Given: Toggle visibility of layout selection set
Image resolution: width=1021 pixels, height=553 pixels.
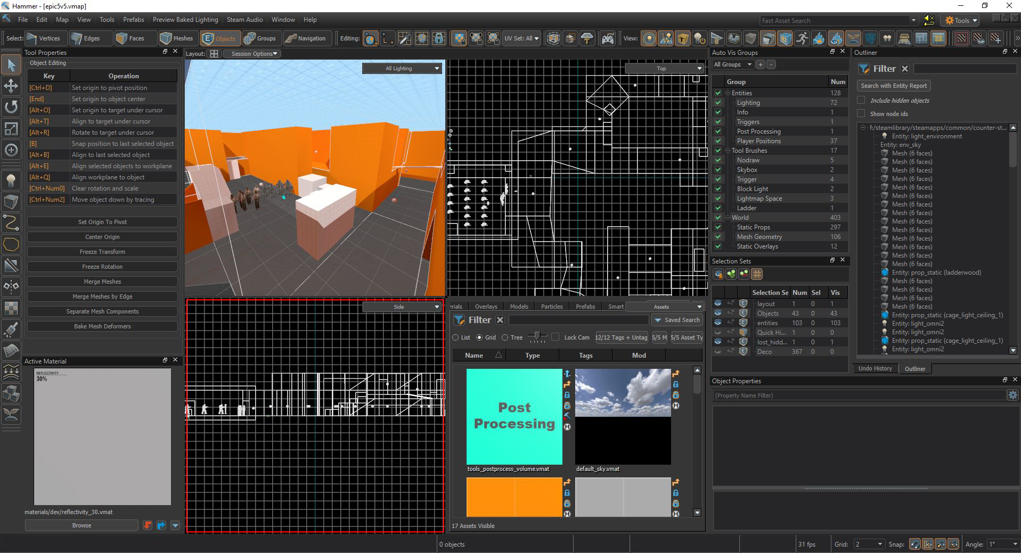Looking at the screenshot, I should (718, 304).
